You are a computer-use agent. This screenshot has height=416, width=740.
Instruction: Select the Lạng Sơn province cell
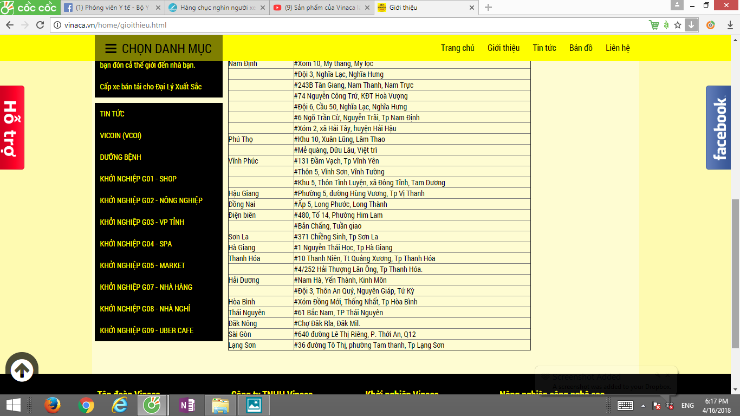pos(261,345)
